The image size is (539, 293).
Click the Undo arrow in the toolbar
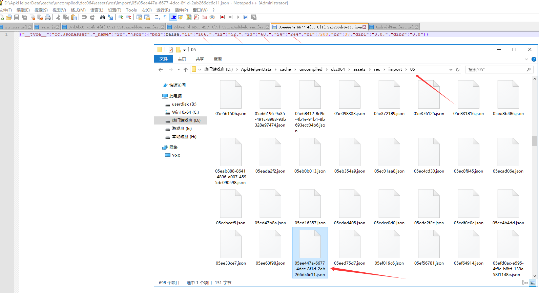click(x=84, y=17)
